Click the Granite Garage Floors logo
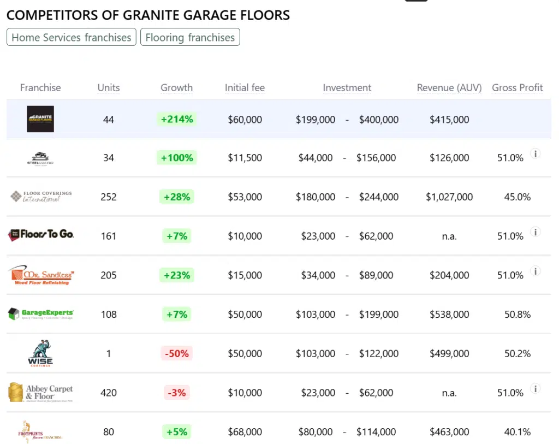Viewport: 559px width, 444px height. (40, 119)
